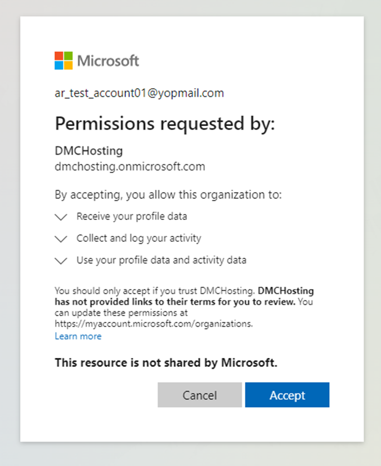
Task: Expand chevron beside Use your profile data
Action: [61, 261]
